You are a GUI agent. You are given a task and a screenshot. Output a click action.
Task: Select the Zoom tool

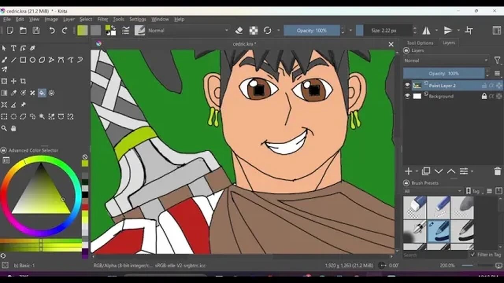point(4,128)
